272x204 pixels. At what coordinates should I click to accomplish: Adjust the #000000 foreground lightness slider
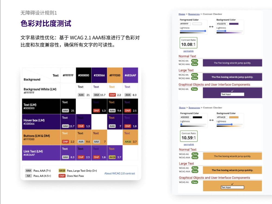[193, 124]
